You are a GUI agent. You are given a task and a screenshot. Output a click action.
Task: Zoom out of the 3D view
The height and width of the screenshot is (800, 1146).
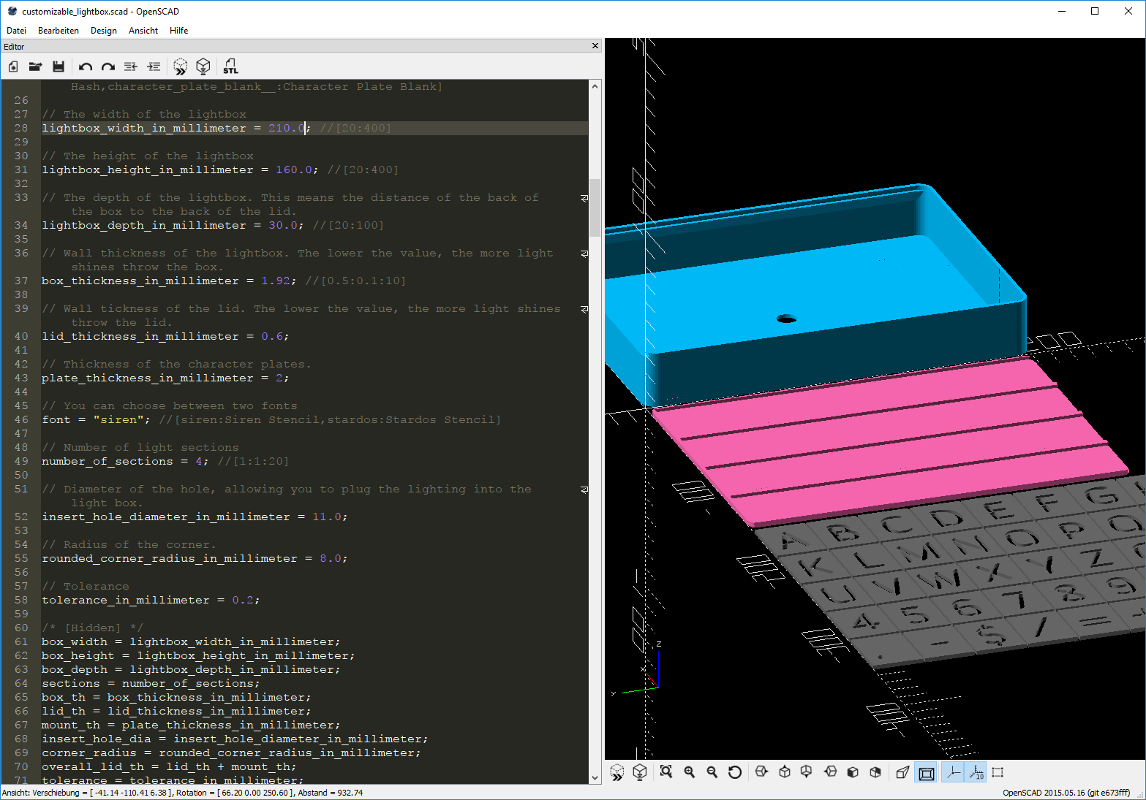(712, 772)
